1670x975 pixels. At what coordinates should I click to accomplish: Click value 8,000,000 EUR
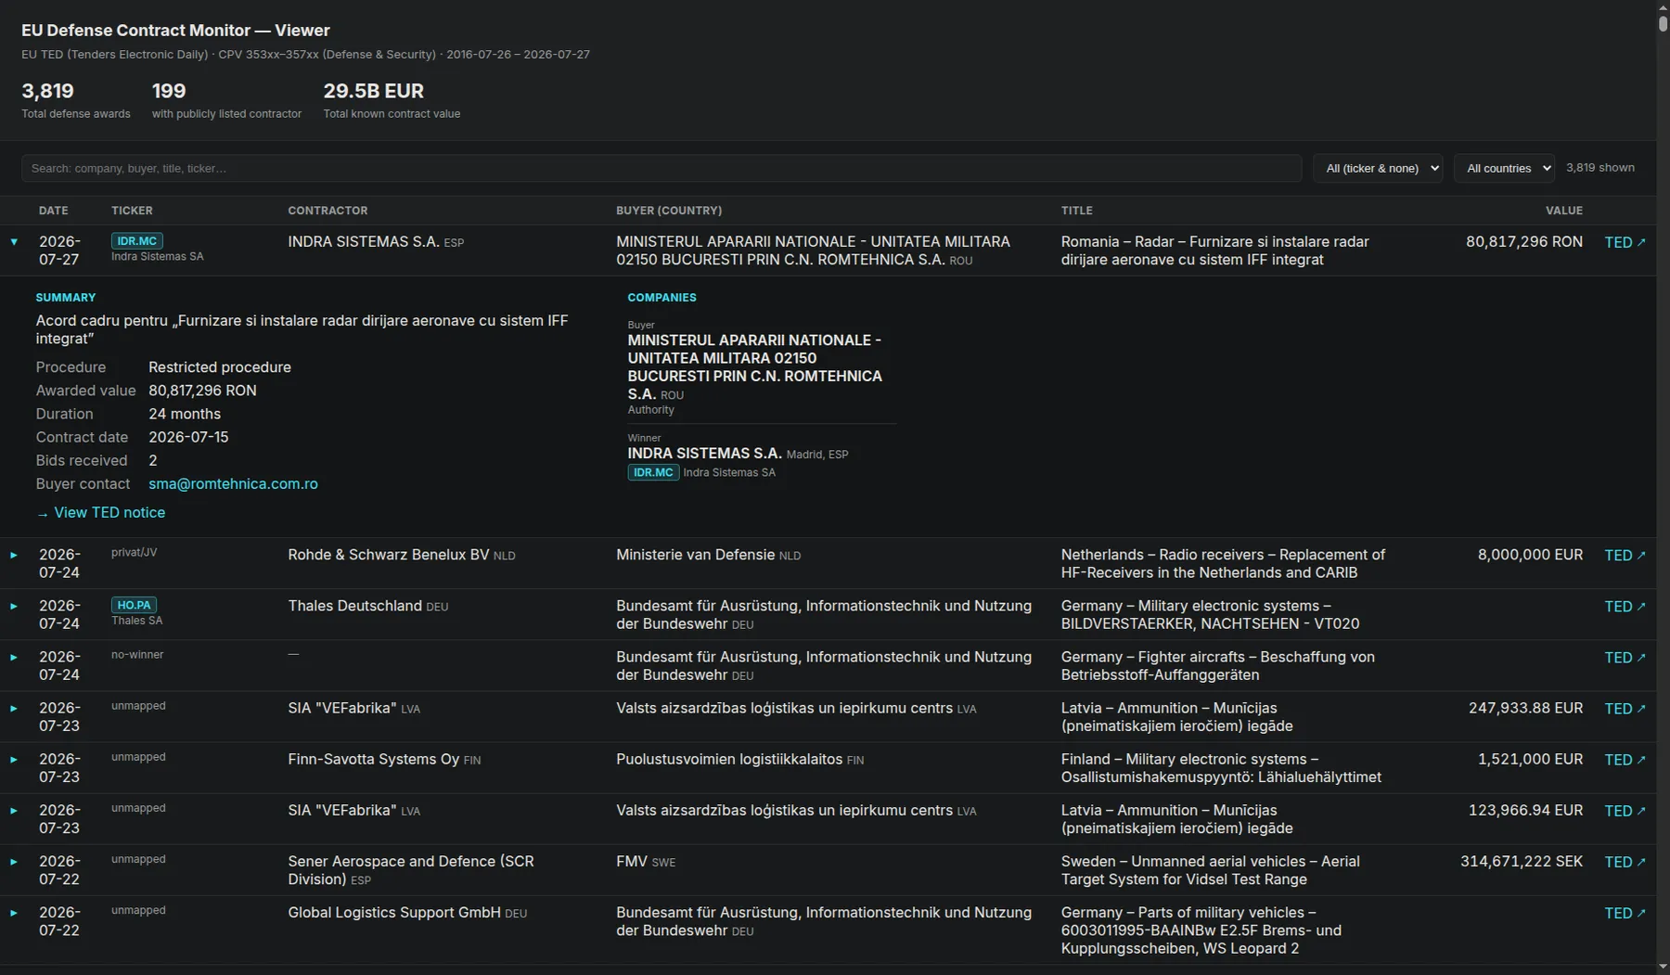[x=1530, y=555]
